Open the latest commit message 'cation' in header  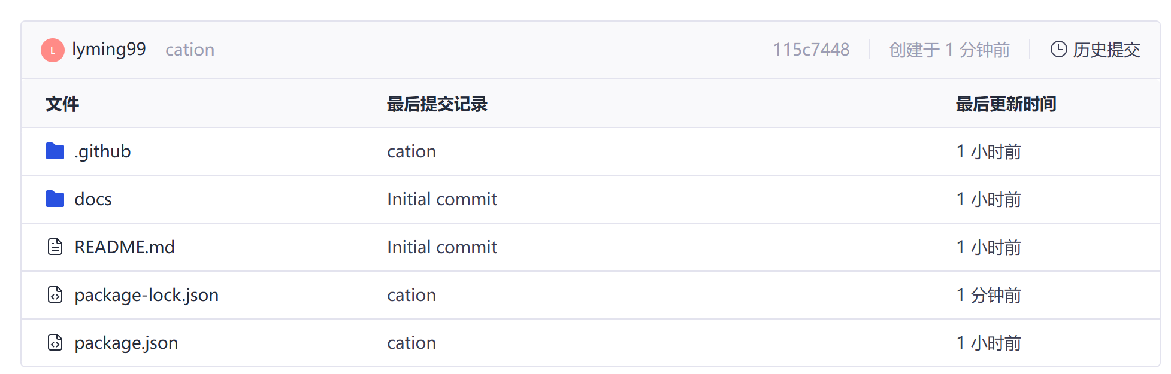point(190,50)
